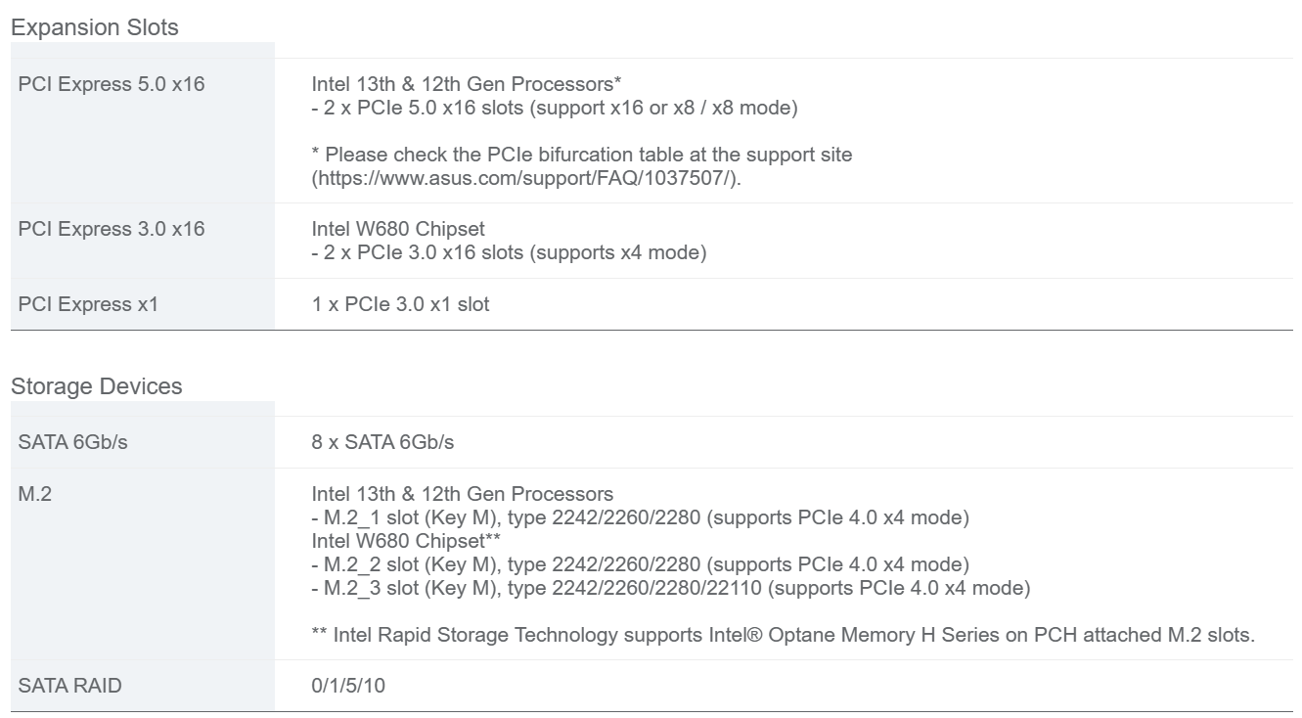Click the 1 x PCIe 3.0 x1 slot text
1302x718 pixels.
click(x=400, y=304)
